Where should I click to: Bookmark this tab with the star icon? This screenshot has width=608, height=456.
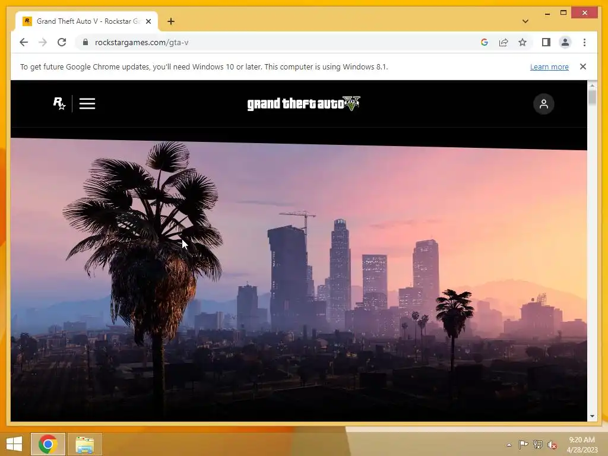click(522, 42)
